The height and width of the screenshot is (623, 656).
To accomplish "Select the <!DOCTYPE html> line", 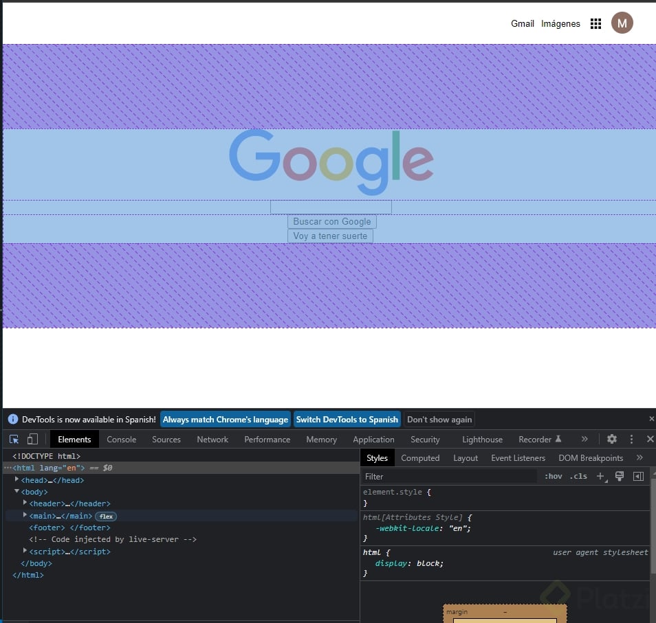I will coord(46,456).
